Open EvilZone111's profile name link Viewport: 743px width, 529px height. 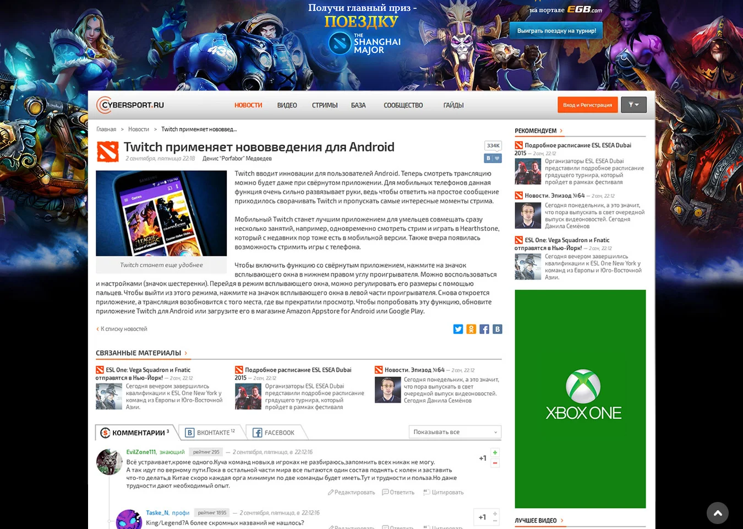(141, 452)
